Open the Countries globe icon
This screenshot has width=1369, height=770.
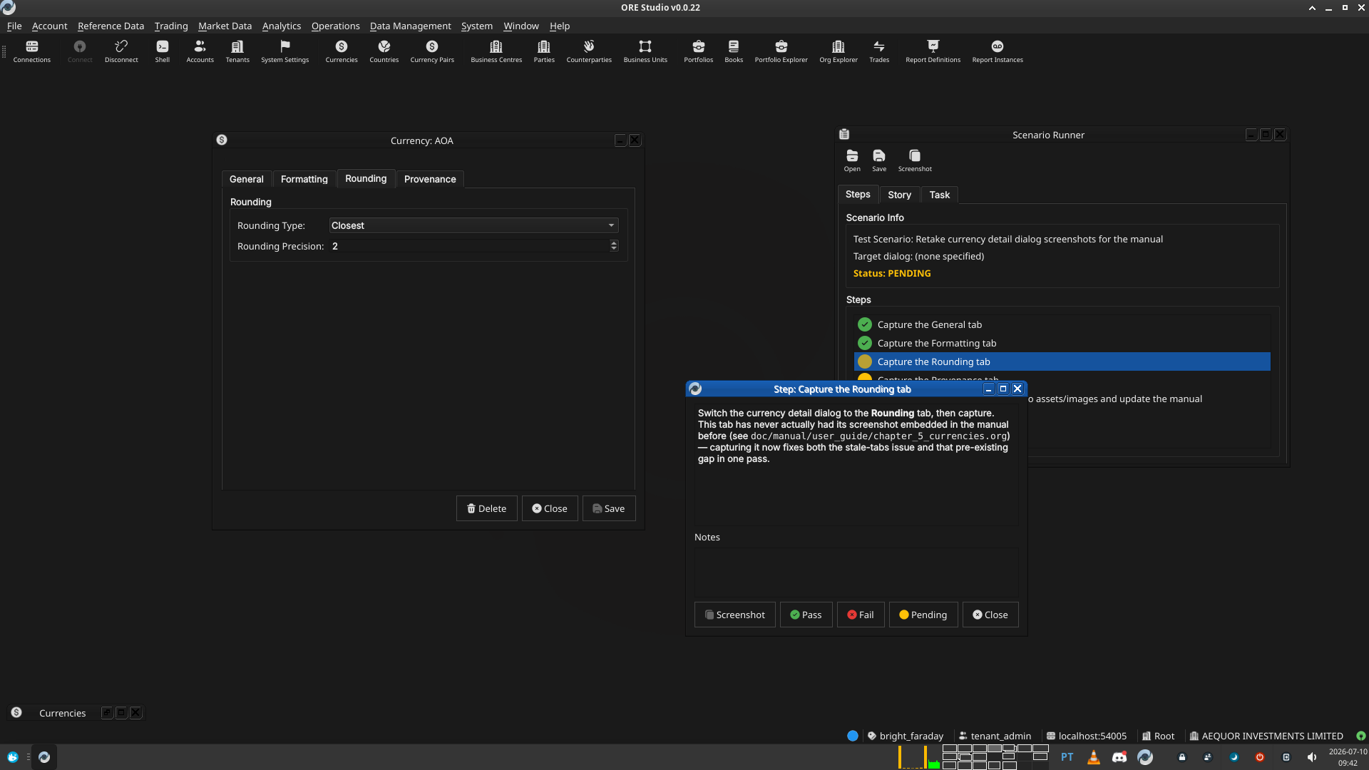click(x=384, y=51)
